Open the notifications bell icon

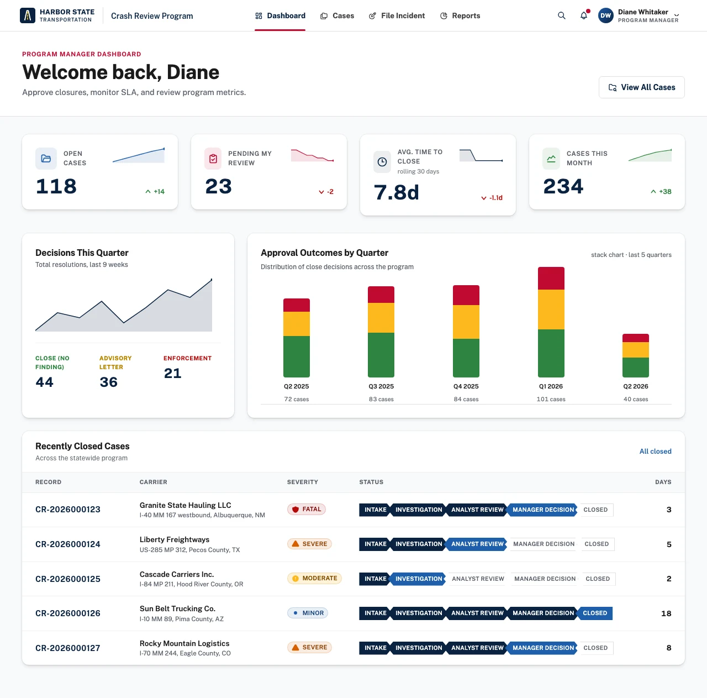(x=584, y=15)
